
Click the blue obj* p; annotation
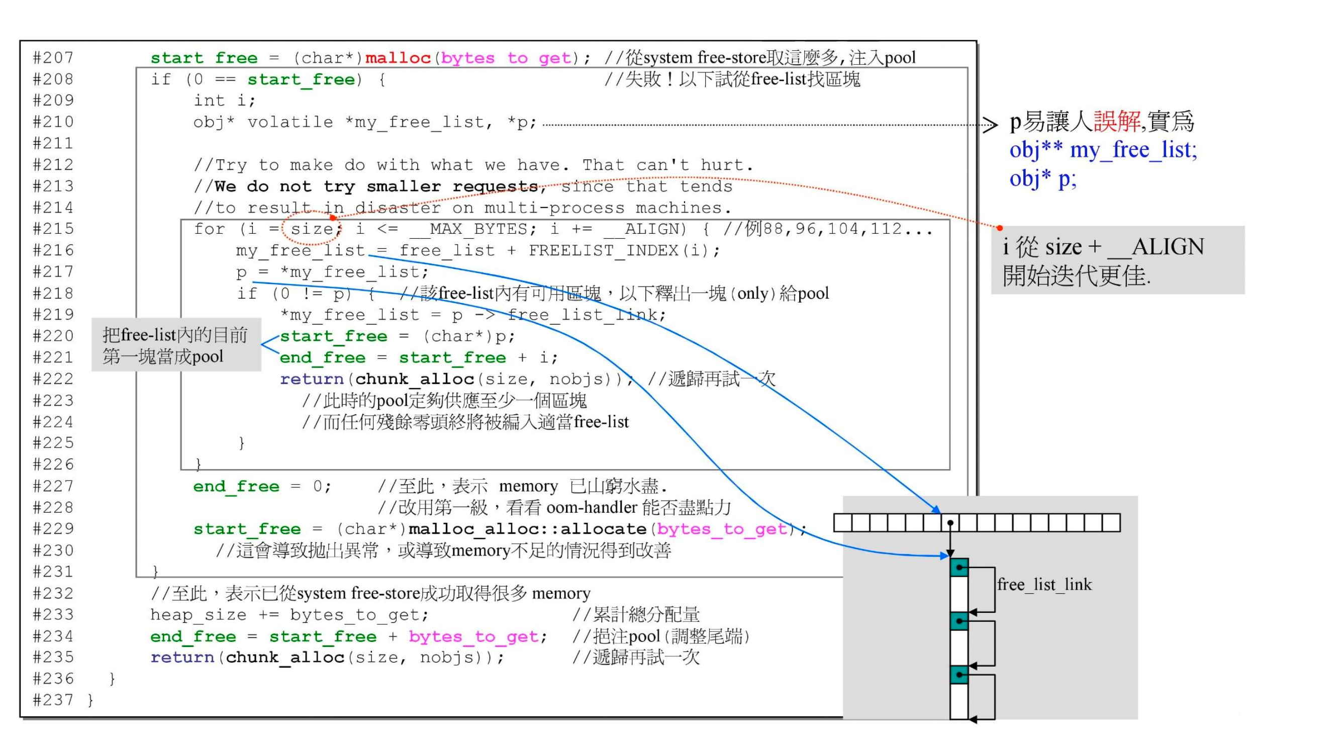point(1043,179)
